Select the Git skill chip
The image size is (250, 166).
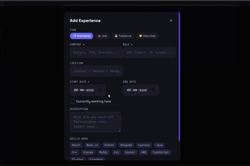coord(116,152)
